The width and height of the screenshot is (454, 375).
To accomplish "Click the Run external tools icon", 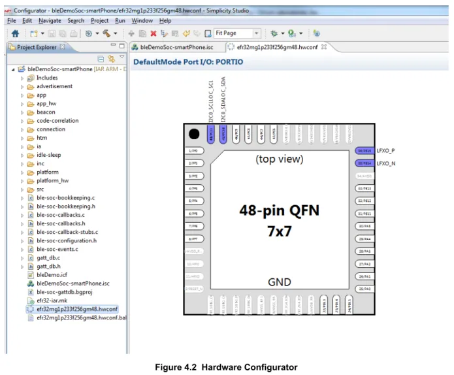I will click(x=292, y=33).
